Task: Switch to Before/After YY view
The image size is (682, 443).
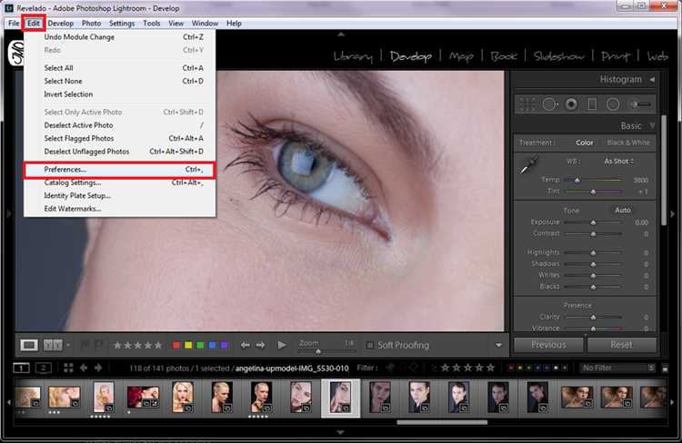Action: pyautogui.click(x=53, y=345)
